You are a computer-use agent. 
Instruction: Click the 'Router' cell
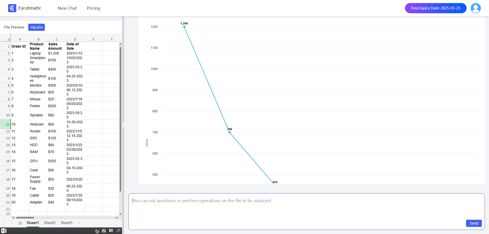click(x=38, y=131)
